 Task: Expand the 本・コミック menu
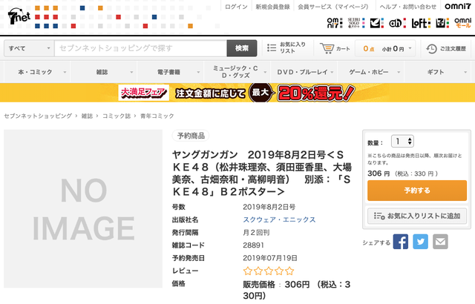pyautogui.click(x=37, y=72)
